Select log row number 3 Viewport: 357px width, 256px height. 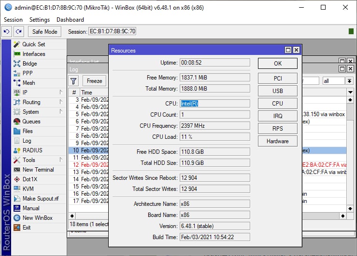89,100
